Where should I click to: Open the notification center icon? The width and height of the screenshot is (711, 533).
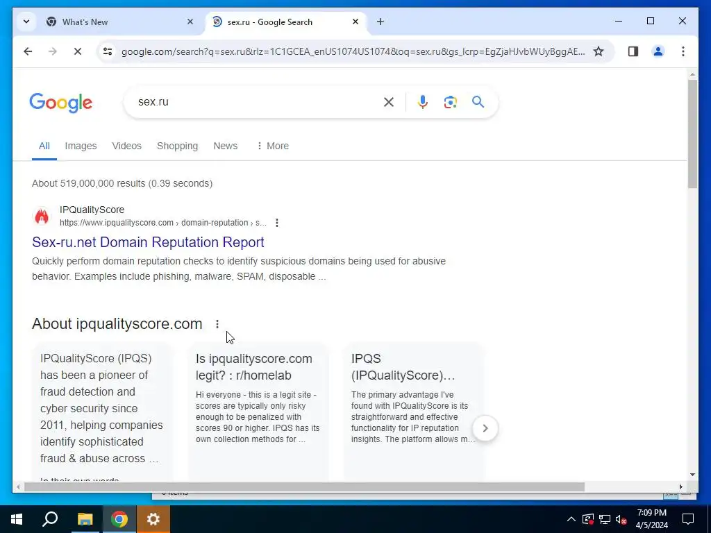[x=688, y=519]
